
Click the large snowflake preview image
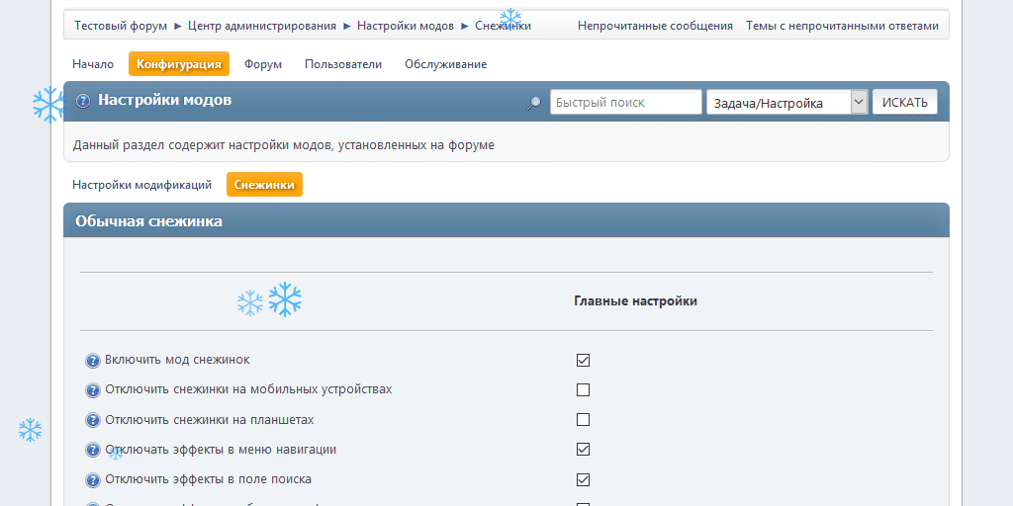click(285, 299)
